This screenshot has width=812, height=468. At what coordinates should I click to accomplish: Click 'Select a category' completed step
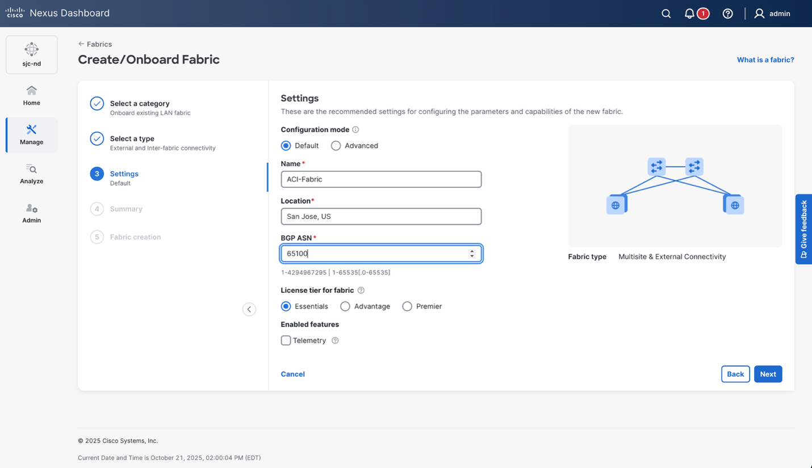[x=140, y=103]
